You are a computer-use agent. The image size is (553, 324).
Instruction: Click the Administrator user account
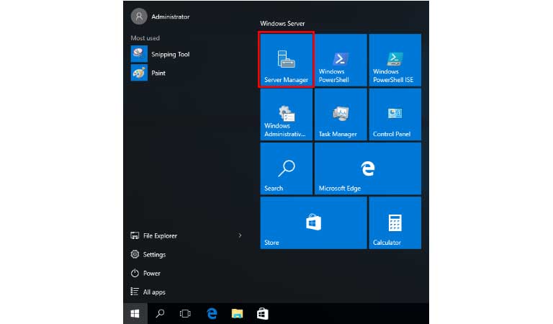coord(160,17)
